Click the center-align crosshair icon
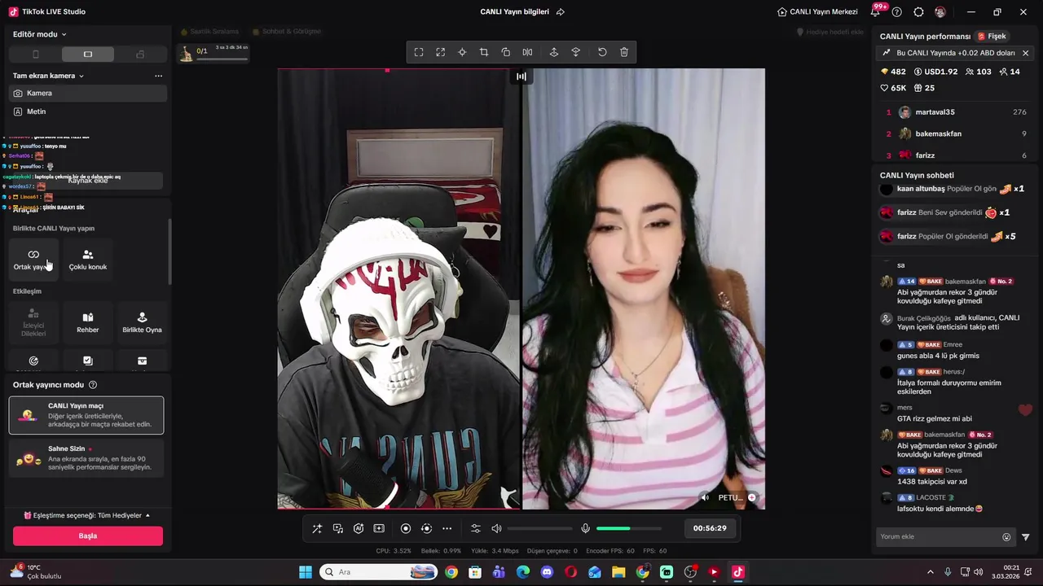The width and height of the screenshot is (1043, 586). tap(462, 52)
